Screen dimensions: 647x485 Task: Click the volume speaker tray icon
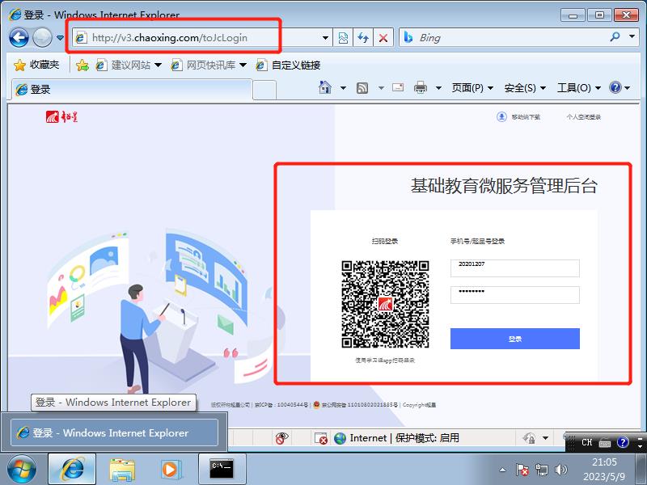click(560, 470)
